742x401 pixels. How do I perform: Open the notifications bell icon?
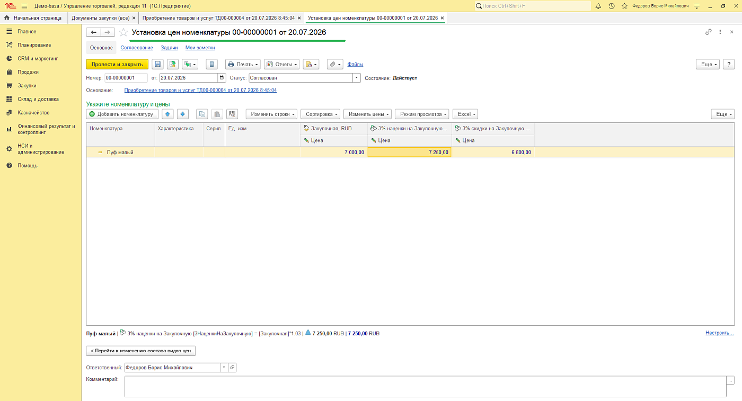(x=598, y=6)
